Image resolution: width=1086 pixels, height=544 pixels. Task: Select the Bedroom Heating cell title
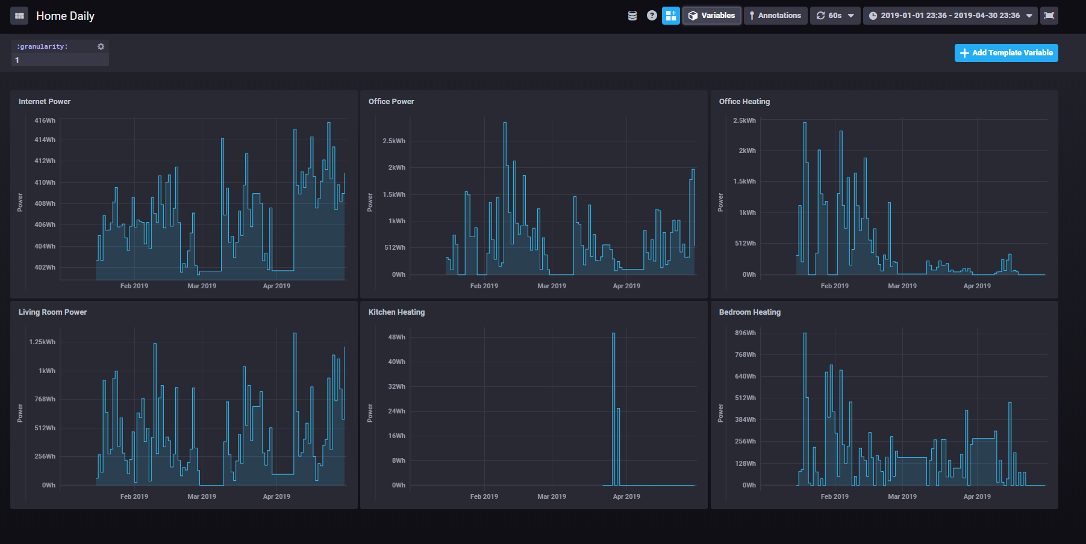(750, 312)
